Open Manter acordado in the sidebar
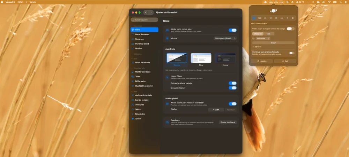349x157 pixels. pos(144,72)
